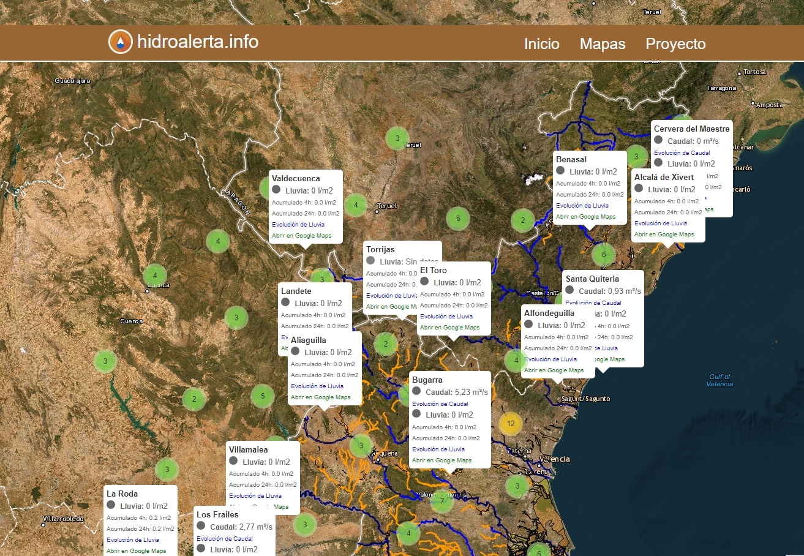804x556 pixels.
Task: Open Alcalá de Xivert Evolución de Lluvia link
Action: [x=661, y=224]
